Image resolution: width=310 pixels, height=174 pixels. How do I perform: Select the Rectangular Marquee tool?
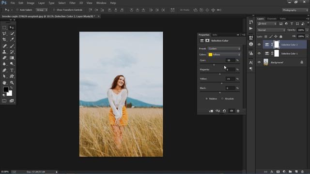[4, 28]
